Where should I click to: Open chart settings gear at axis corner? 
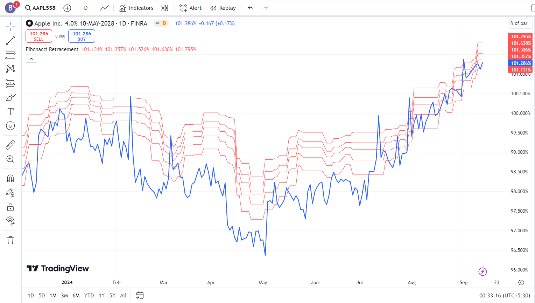point(521,282)
